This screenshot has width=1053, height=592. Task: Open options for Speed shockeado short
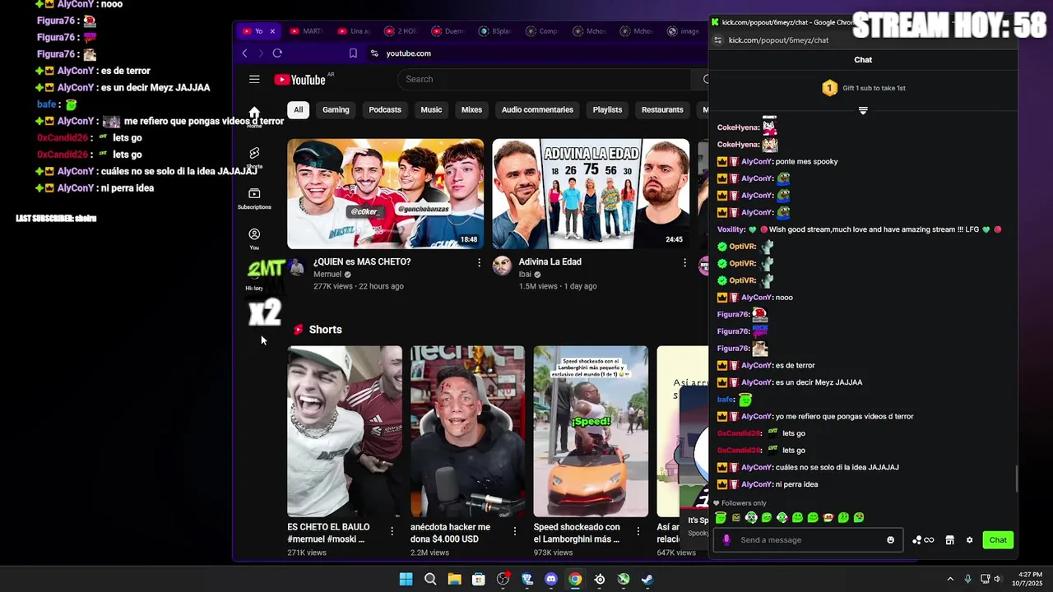pos(638,531)
